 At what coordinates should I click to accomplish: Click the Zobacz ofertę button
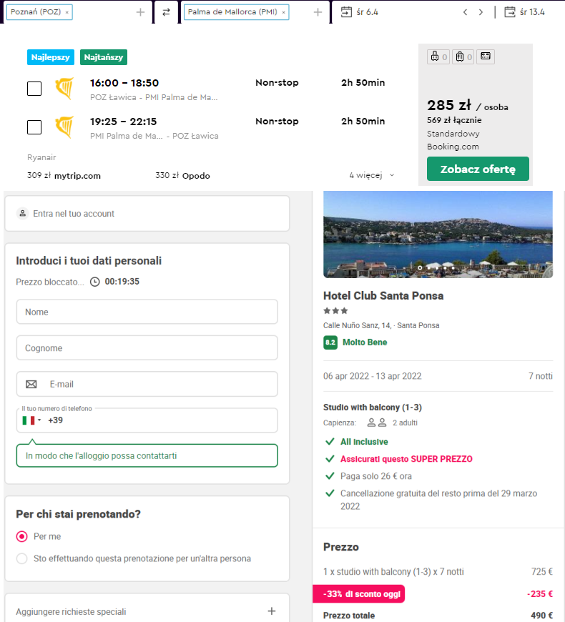(x=478, y=169)
